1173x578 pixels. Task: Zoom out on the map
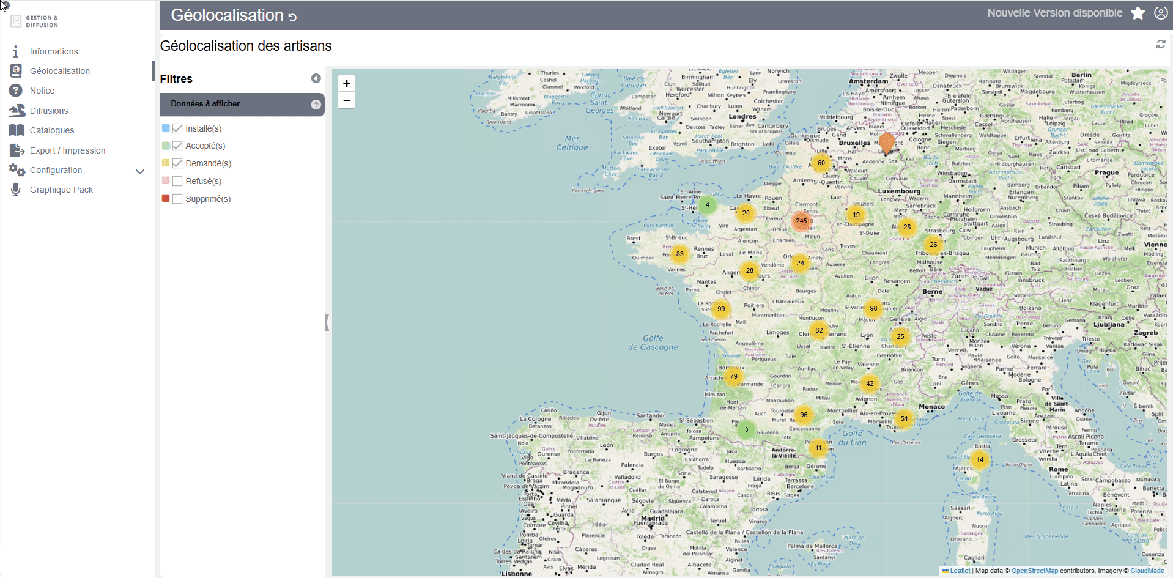pos(346,100)
